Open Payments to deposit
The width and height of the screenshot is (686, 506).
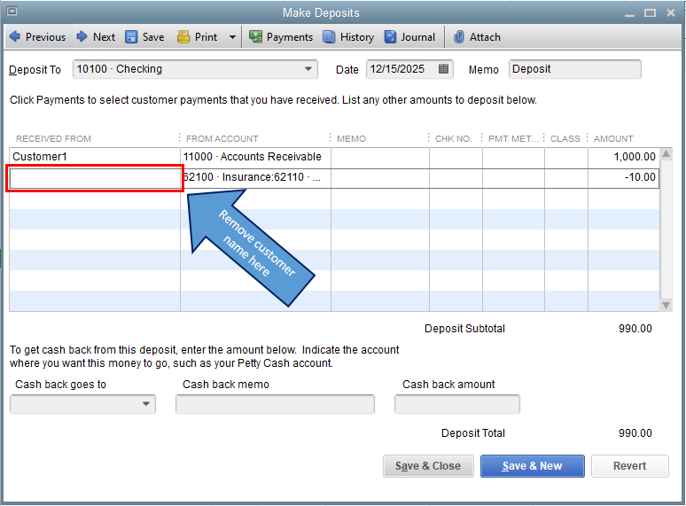click(x=281, y=36)
